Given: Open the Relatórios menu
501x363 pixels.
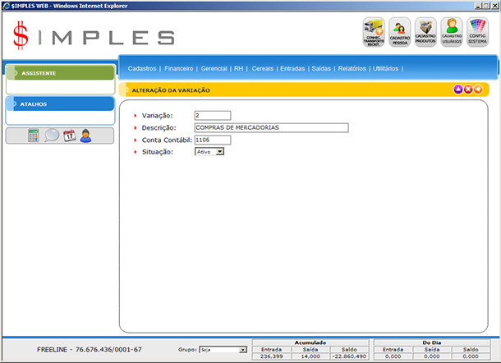Looking at the screenshot, I should coord(352,68).
